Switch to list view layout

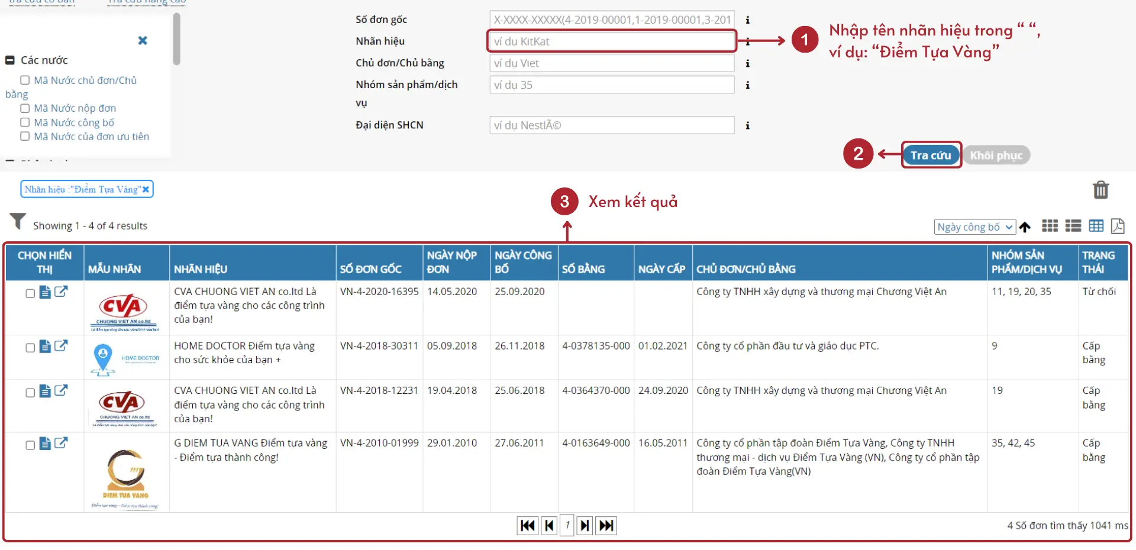click(x=1073, y=226)
